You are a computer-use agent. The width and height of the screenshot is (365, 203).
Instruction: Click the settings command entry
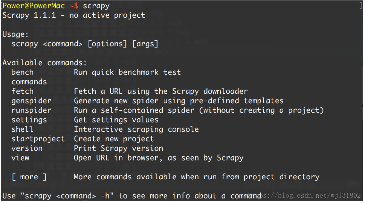click(x=29, y=120)
